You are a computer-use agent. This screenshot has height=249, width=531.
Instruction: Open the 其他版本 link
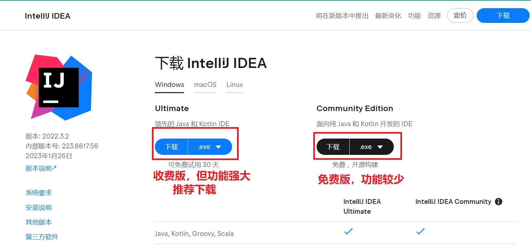(x=39, y=222)
